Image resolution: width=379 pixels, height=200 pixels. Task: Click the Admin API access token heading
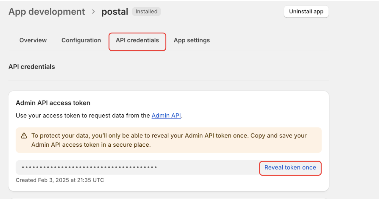(x=53, y=103)
